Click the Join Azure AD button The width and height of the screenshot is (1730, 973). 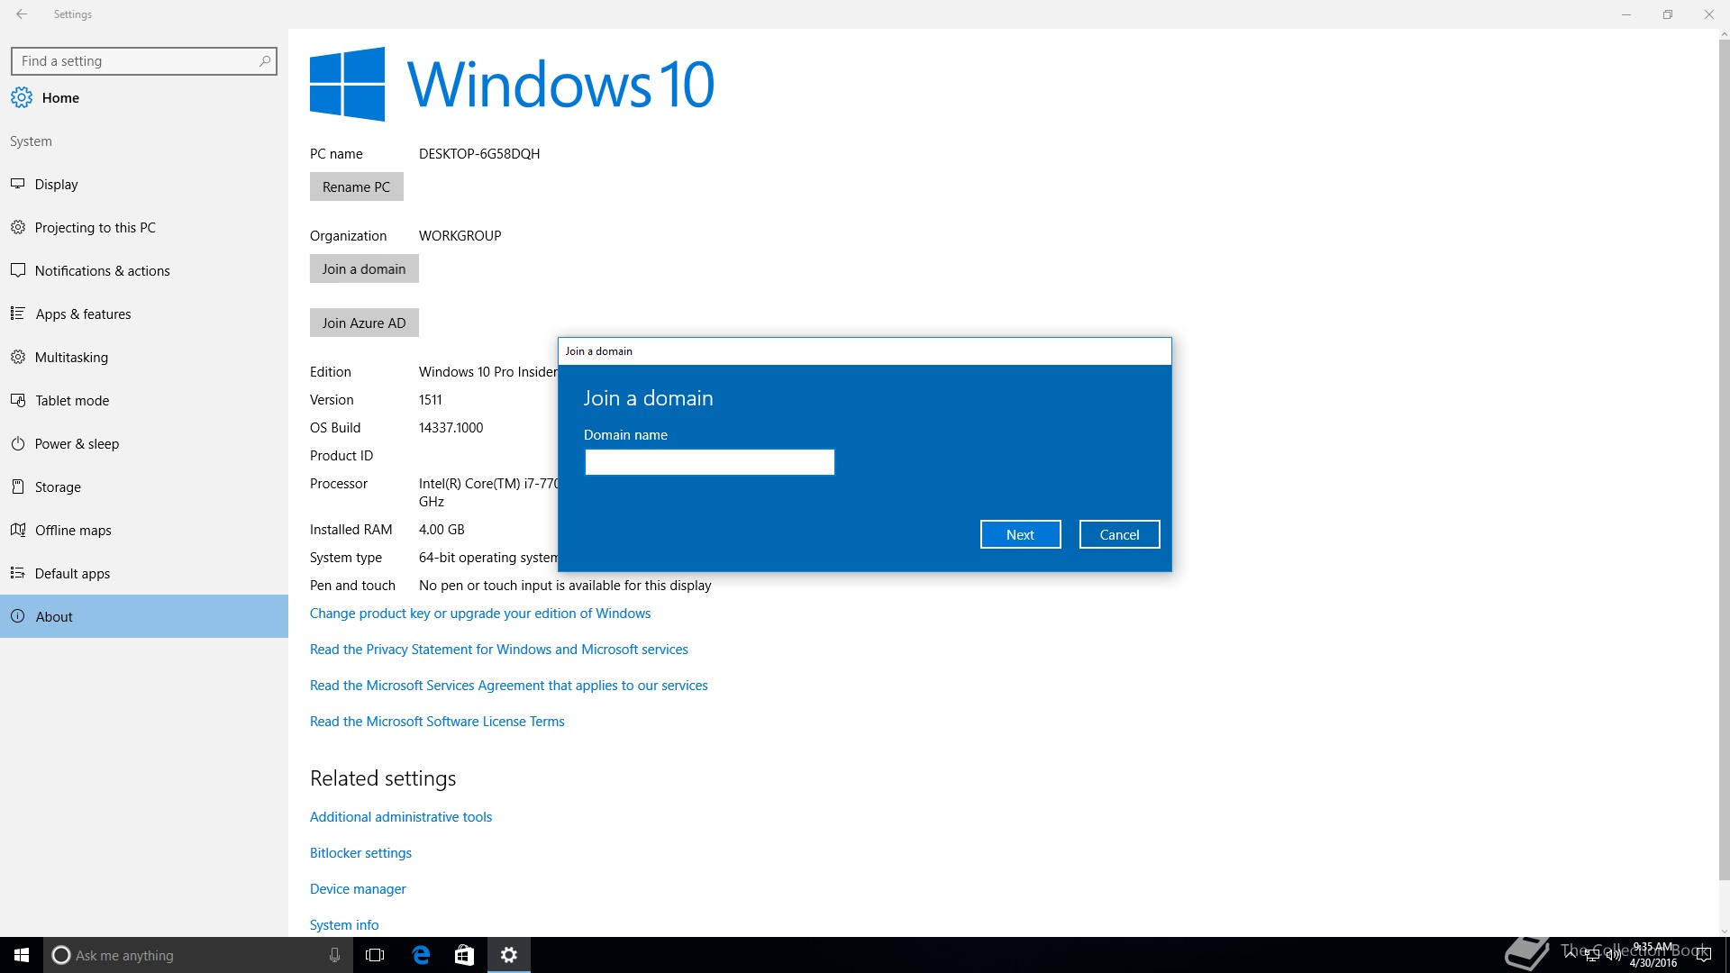pyautogui.click(x=364, y=323)
